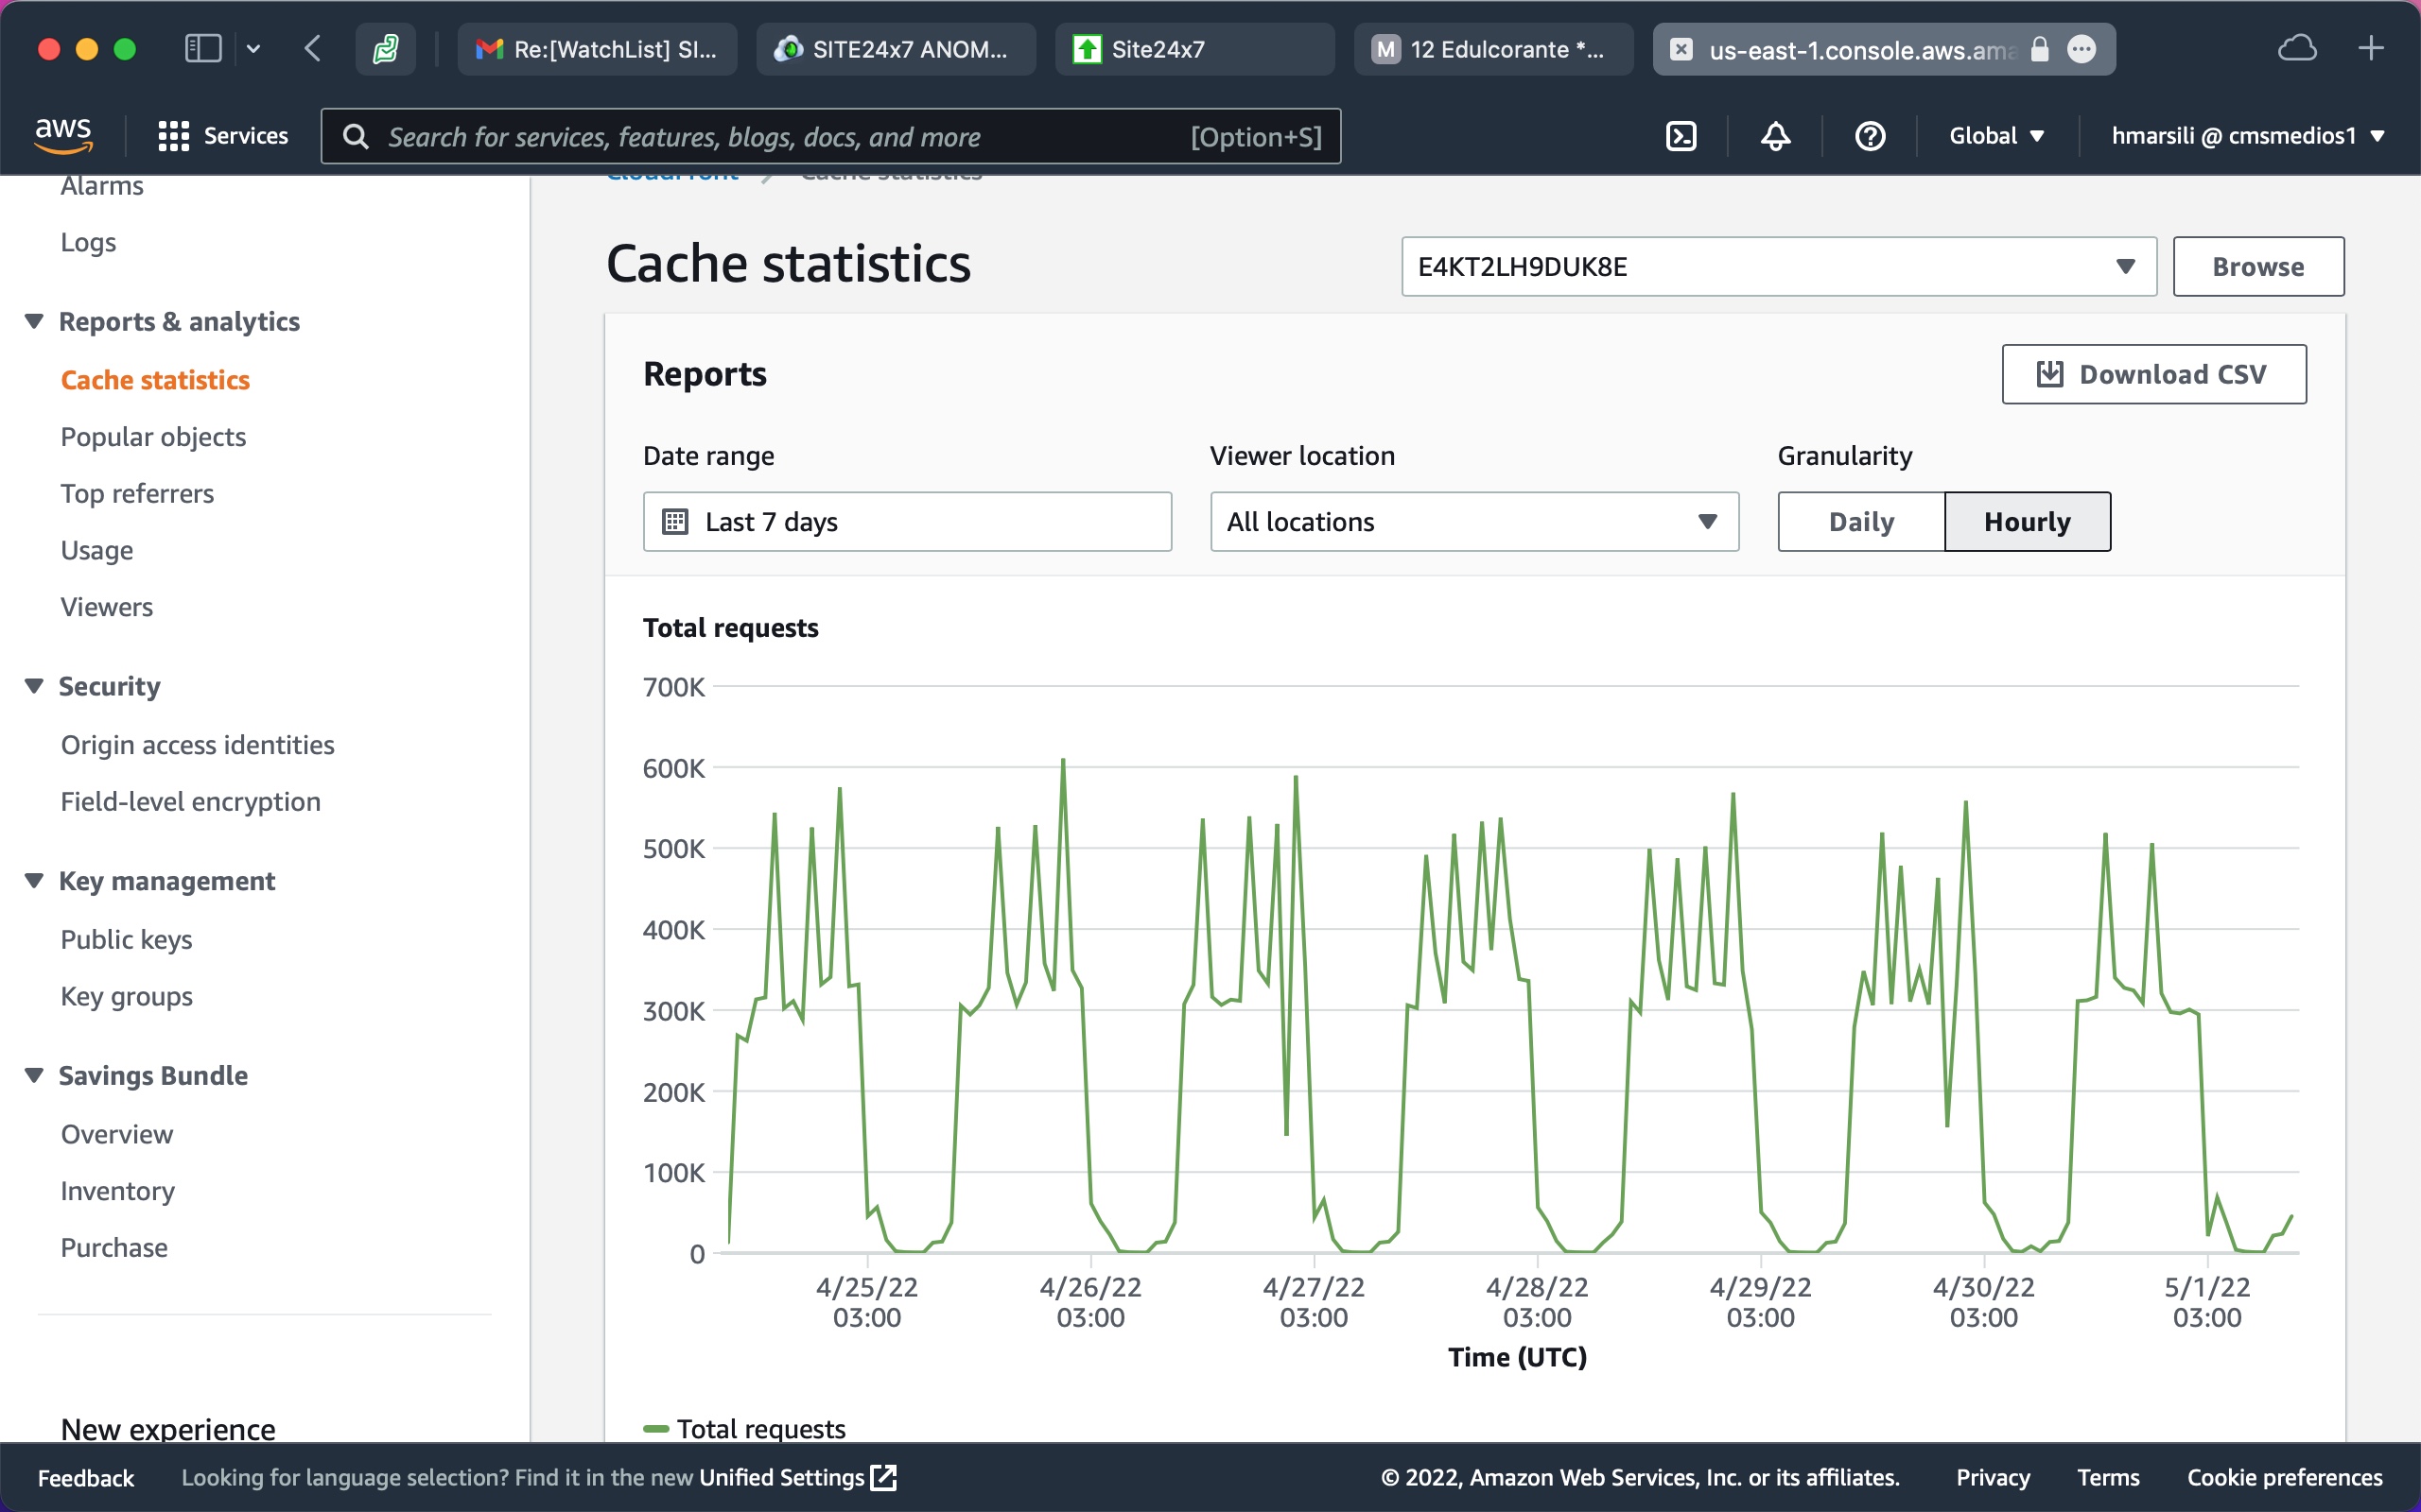Open the Global region selector
This screenshot has height=1512, width=2421.
(1994, 136)
